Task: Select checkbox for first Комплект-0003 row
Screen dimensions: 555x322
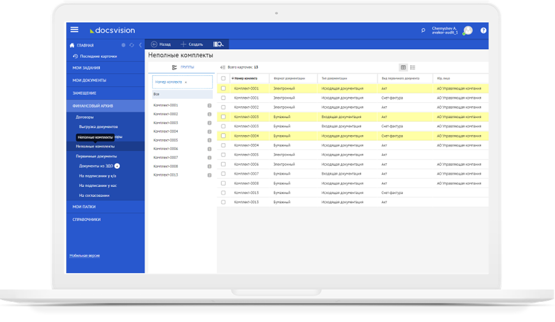Action: [223, 117]
